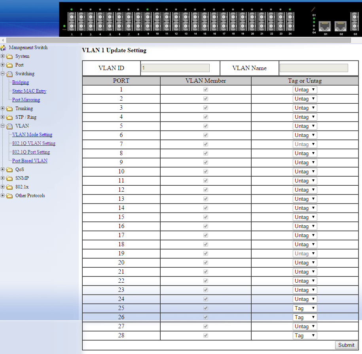The image size is (362, 354).
Task: Open the 802.1x menu item
Action: [x=22, y=187]
